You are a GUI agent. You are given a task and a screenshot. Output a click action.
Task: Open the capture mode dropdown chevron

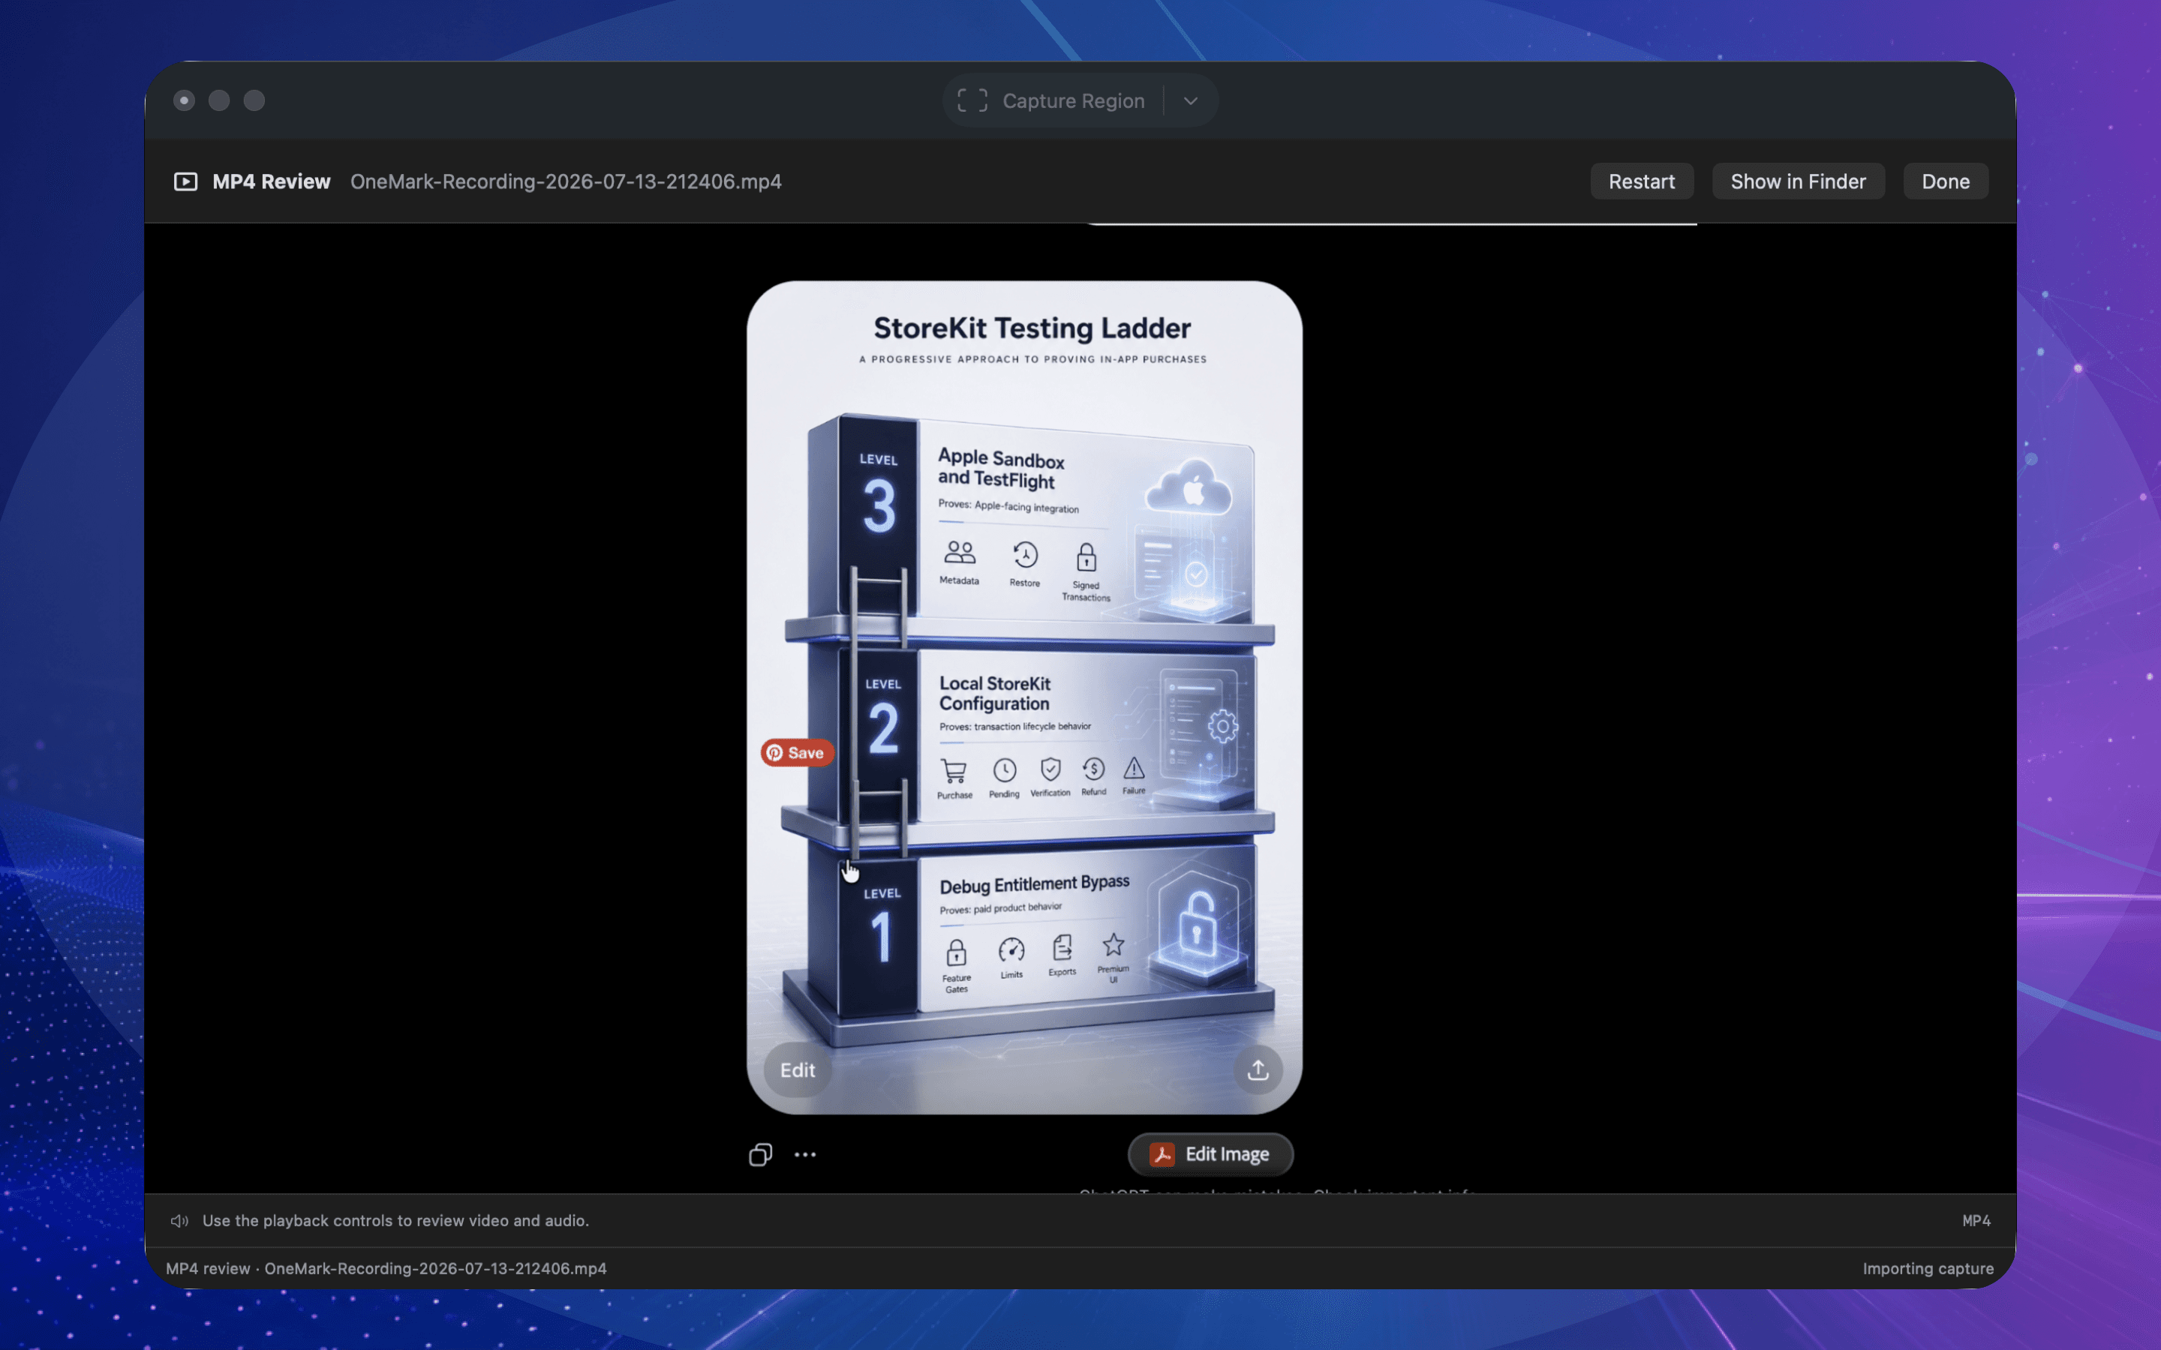[1190, 101]
